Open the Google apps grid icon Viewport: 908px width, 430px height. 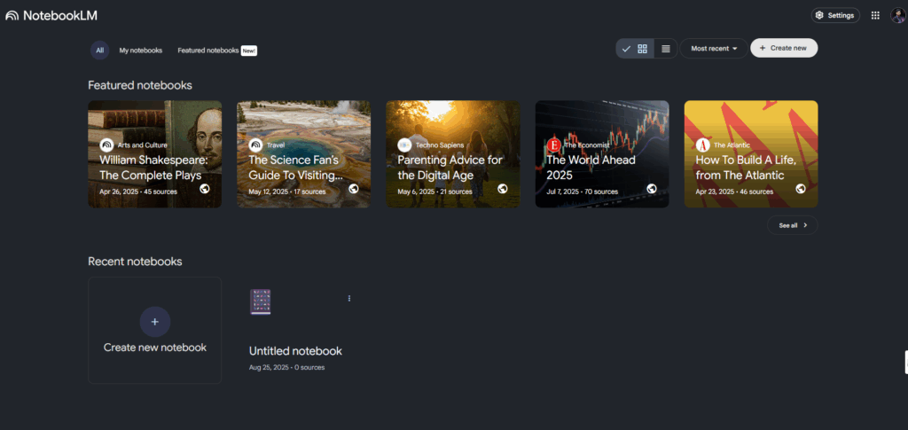[x=875, y=16]
